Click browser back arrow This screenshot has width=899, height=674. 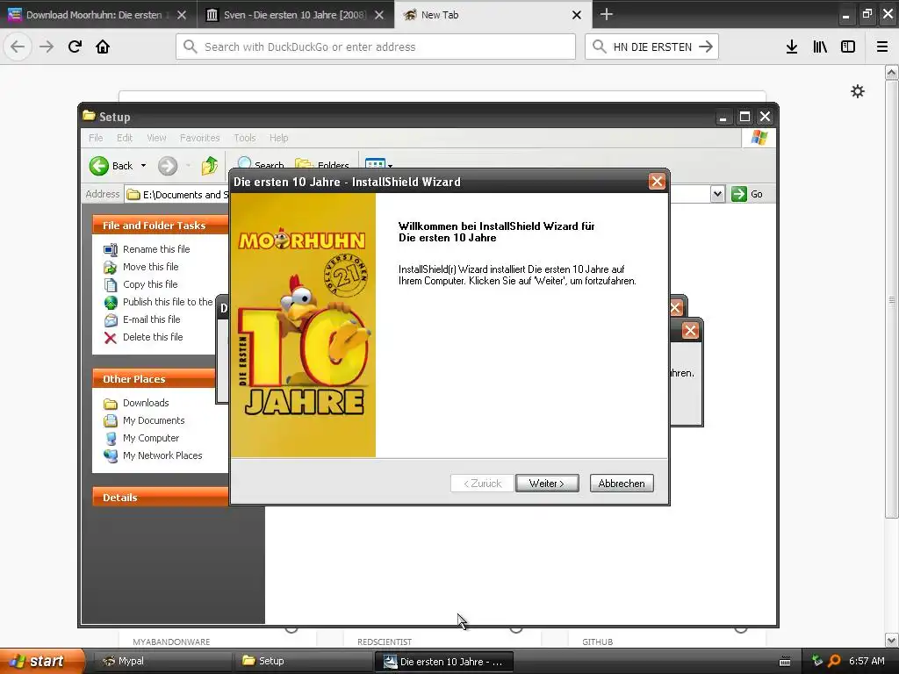[x=18, y=47]
